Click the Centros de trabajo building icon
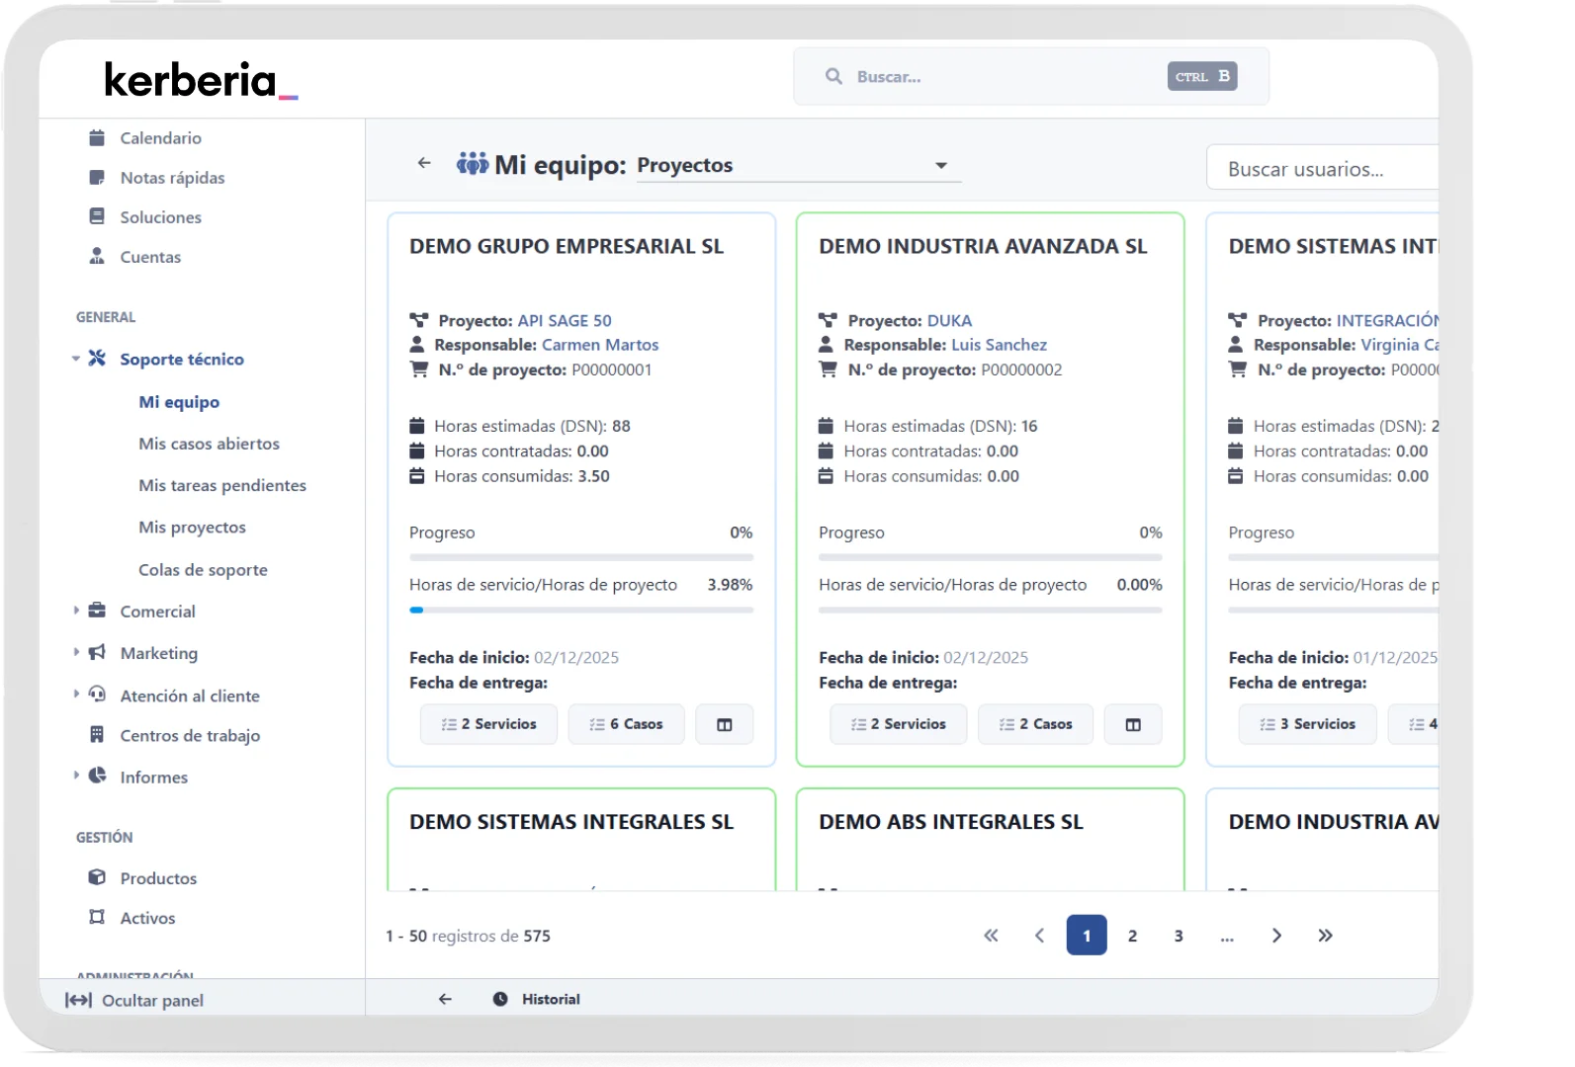 [97, 734]
